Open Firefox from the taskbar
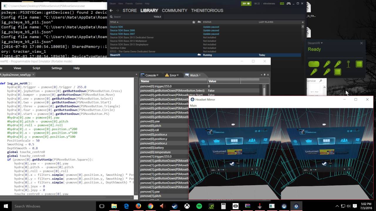This screenshot has height=211, width=376. [138, 206]
